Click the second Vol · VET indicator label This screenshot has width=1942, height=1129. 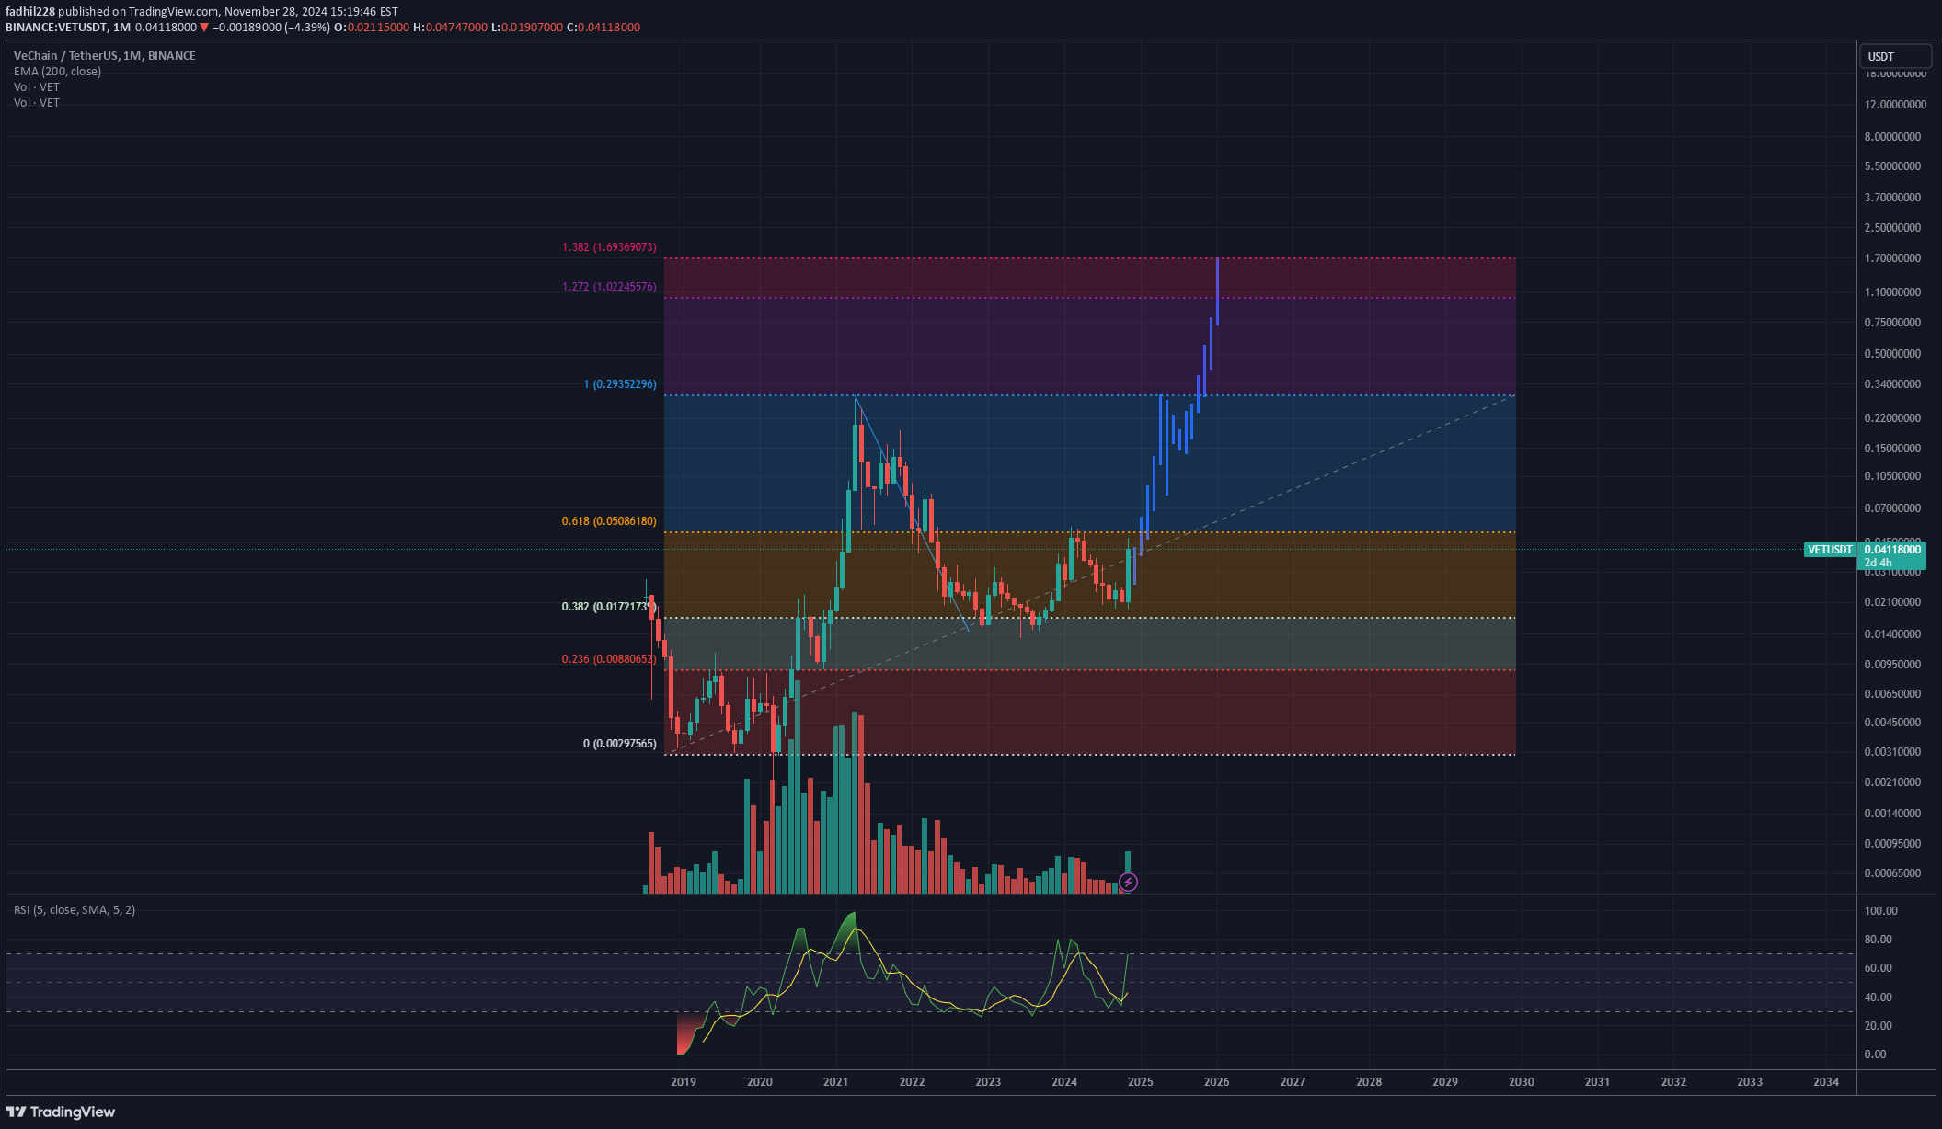click(37, 103)
